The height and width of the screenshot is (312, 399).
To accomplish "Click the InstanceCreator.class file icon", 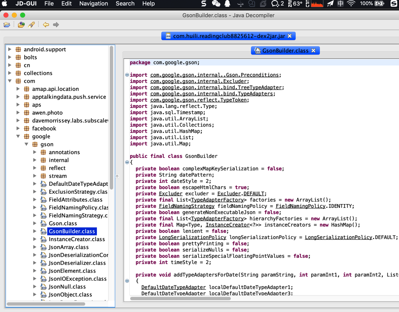I will click(x=43, y=240).
